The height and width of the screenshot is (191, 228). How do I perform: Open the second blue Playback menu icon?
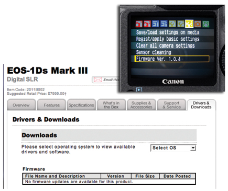[x=164, y=24]
